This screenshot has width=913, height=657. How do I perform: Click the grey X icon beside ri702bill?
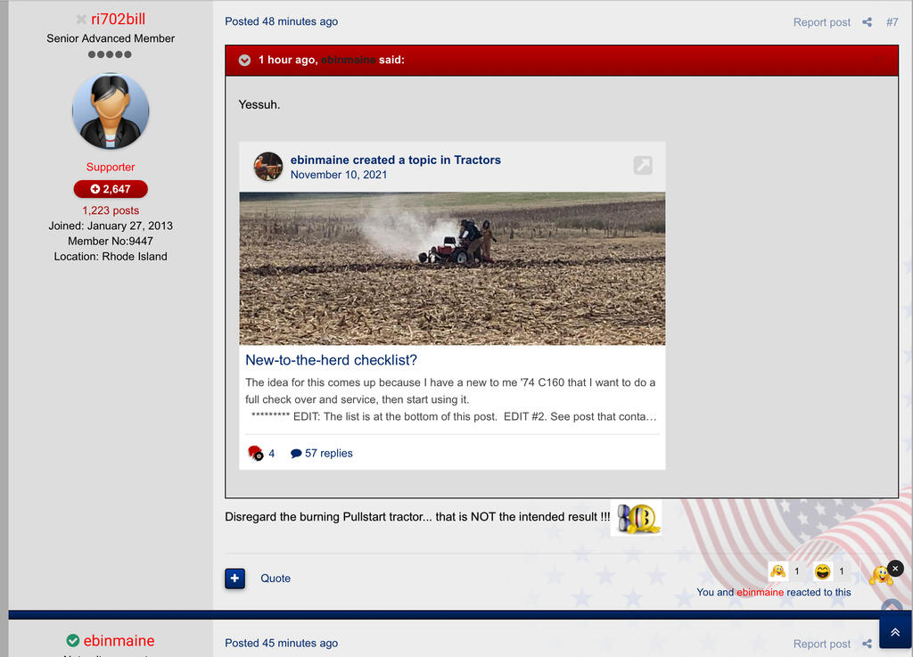point(81,20)
